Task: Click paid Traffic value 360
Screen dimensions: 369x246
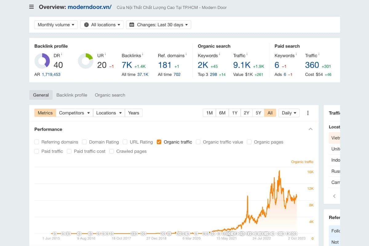Action: 312,65
